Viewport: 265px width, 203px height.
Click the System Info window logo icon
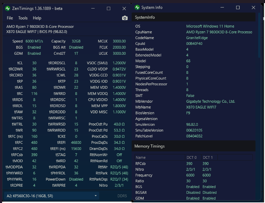tap(137, 7)
